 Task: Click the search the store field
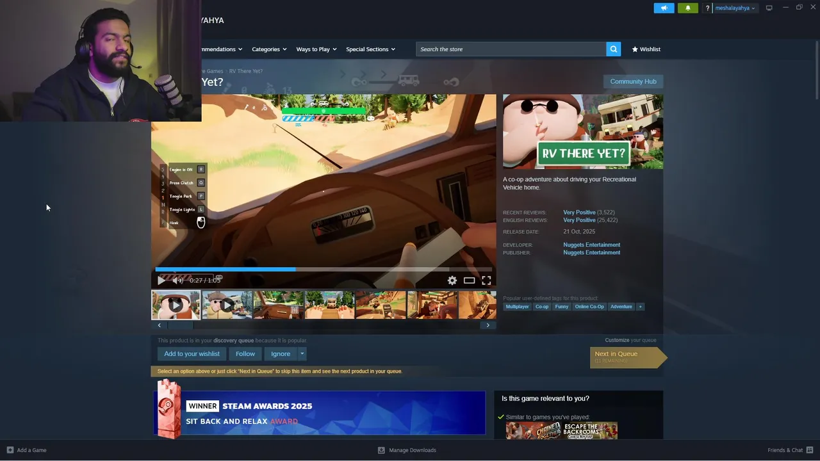(x=511, y=49)
